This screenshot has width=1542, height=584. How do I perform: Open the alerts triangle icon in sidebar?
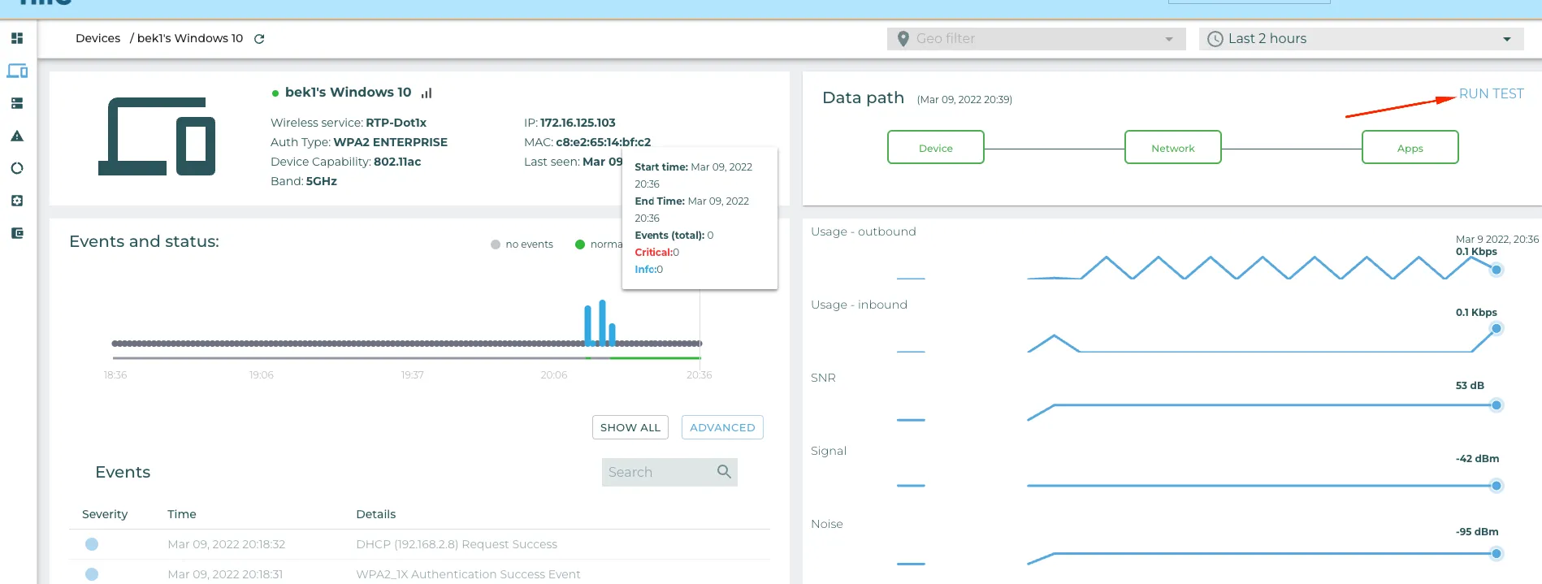(x=17, y=136)
